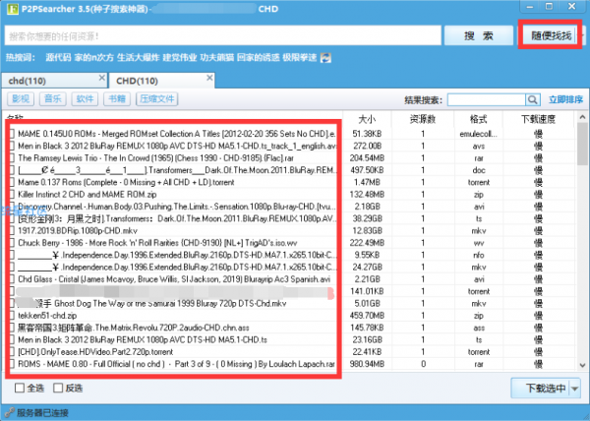Sort by the 格式 column header
The image size is (590, 421).
pos(478,119)
